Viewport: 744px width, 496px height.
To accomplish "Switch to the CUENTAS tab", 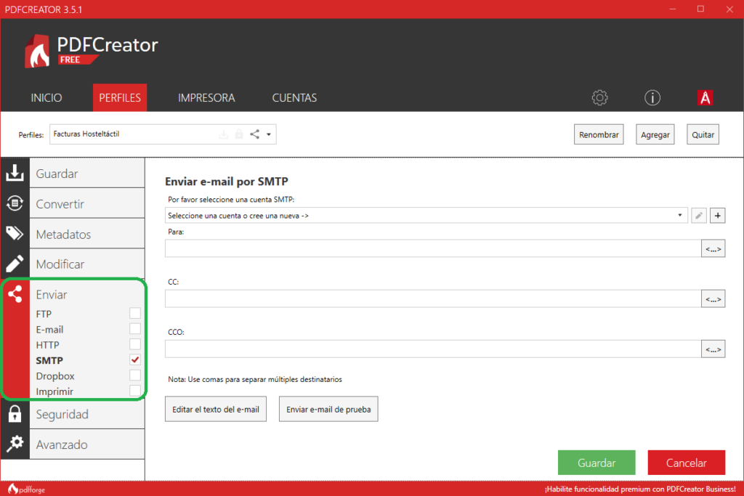I will [x=294, y=98].
